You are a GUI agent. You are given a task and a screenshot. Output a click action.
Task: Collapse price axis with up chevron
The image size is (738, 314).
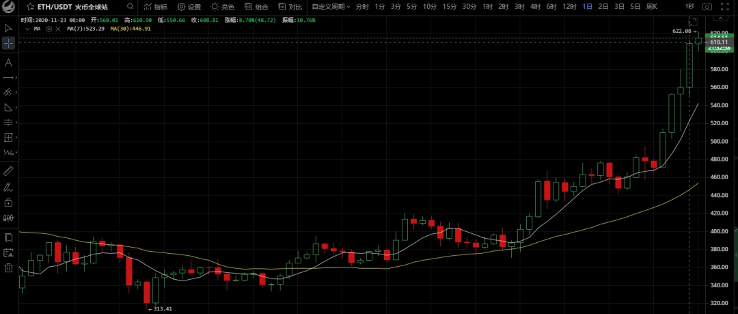(720, 18)
